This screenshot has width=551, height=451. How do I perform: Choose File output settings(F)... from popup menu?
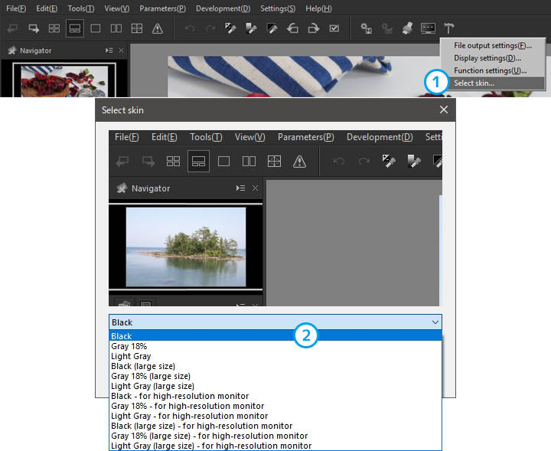(x=493, y=45)
